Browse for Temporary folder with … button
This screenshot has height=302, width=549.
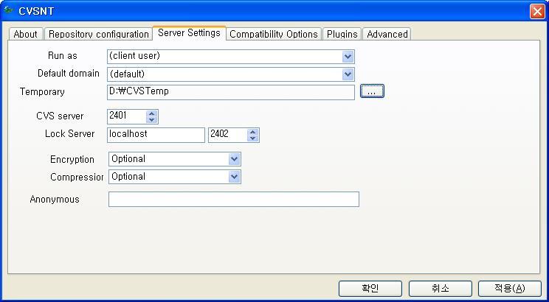coord(372,91)
